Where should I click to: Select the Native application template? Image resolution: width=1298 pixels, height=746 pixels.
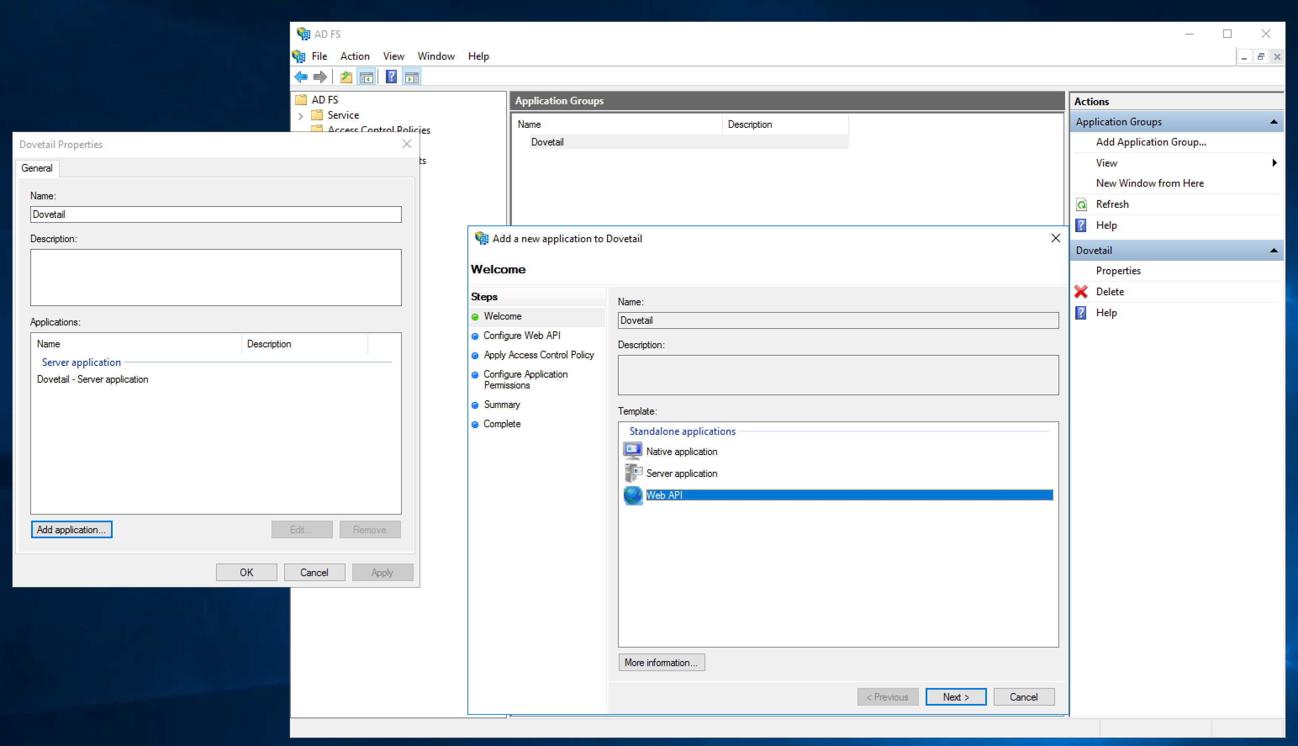coord(681,451)
